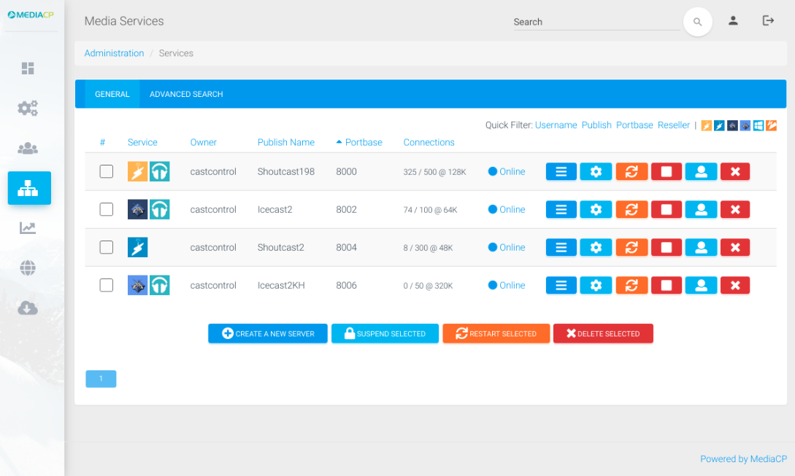The height and width of the screenshot is (476, 795).
Task: Filter services by the orange Shoutcast icon
Action: [706, 125]
